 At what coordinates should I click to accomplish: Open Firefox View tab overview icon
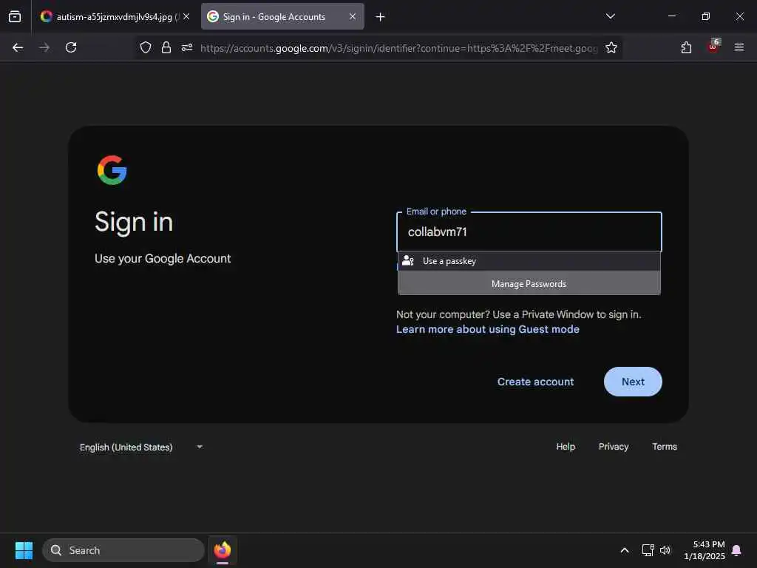(15, 16)
